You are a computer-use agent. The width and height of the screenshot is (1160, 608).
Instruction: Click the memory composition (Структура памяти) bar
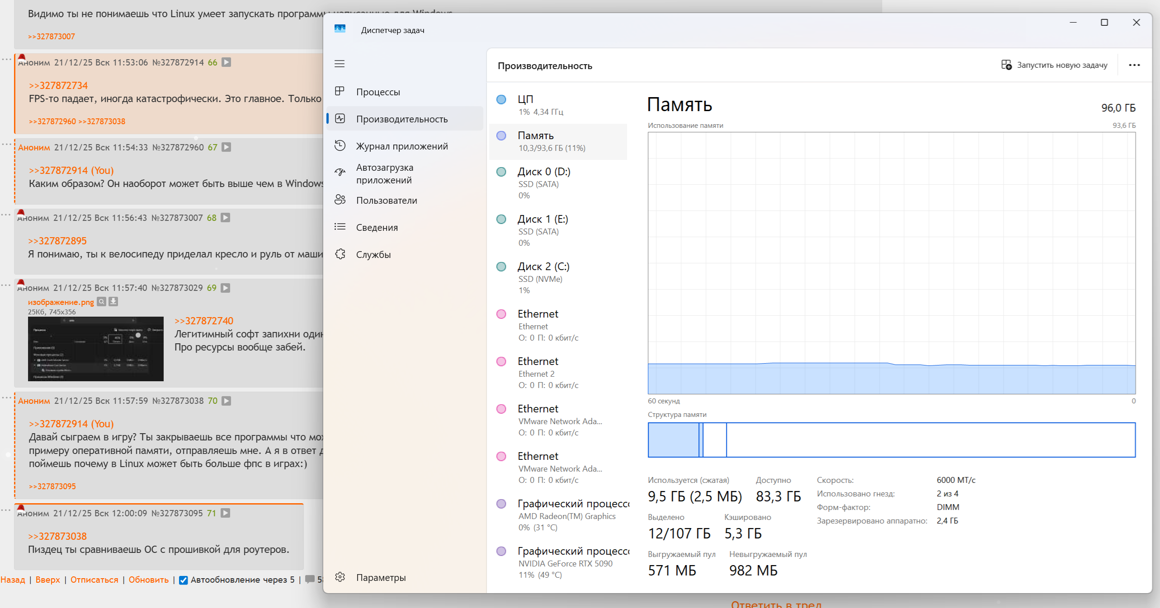tap(891, 440)
